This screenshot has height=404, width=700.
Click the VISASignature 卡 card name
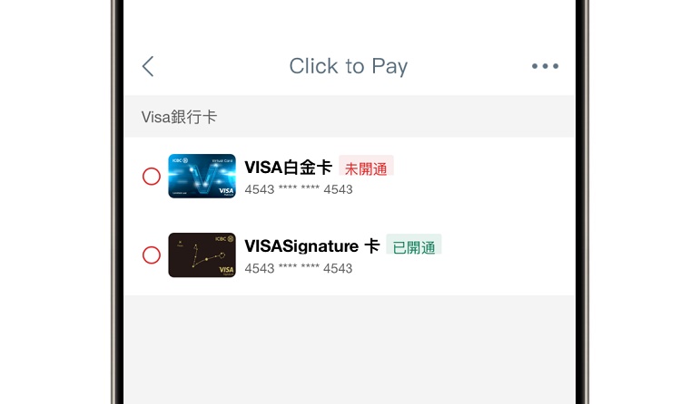click(x=312, y=245)
